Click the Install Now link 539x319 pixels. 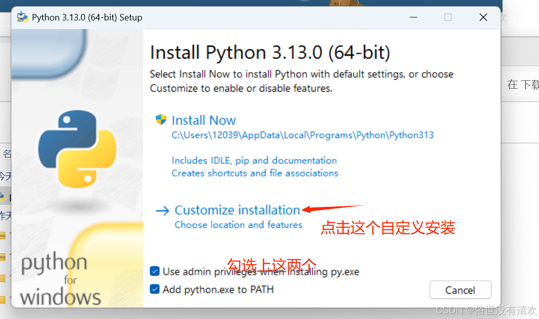tap(203, 120)
